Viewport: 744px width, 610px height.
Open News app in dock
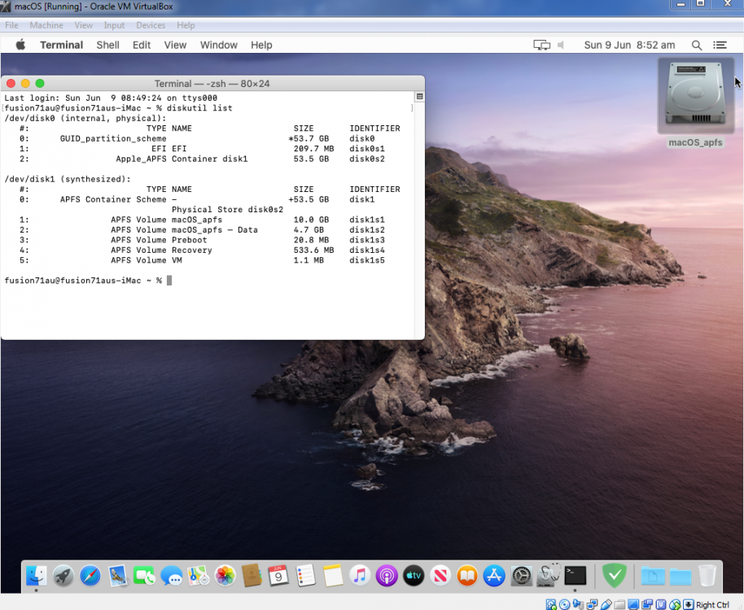click(440, 576)
